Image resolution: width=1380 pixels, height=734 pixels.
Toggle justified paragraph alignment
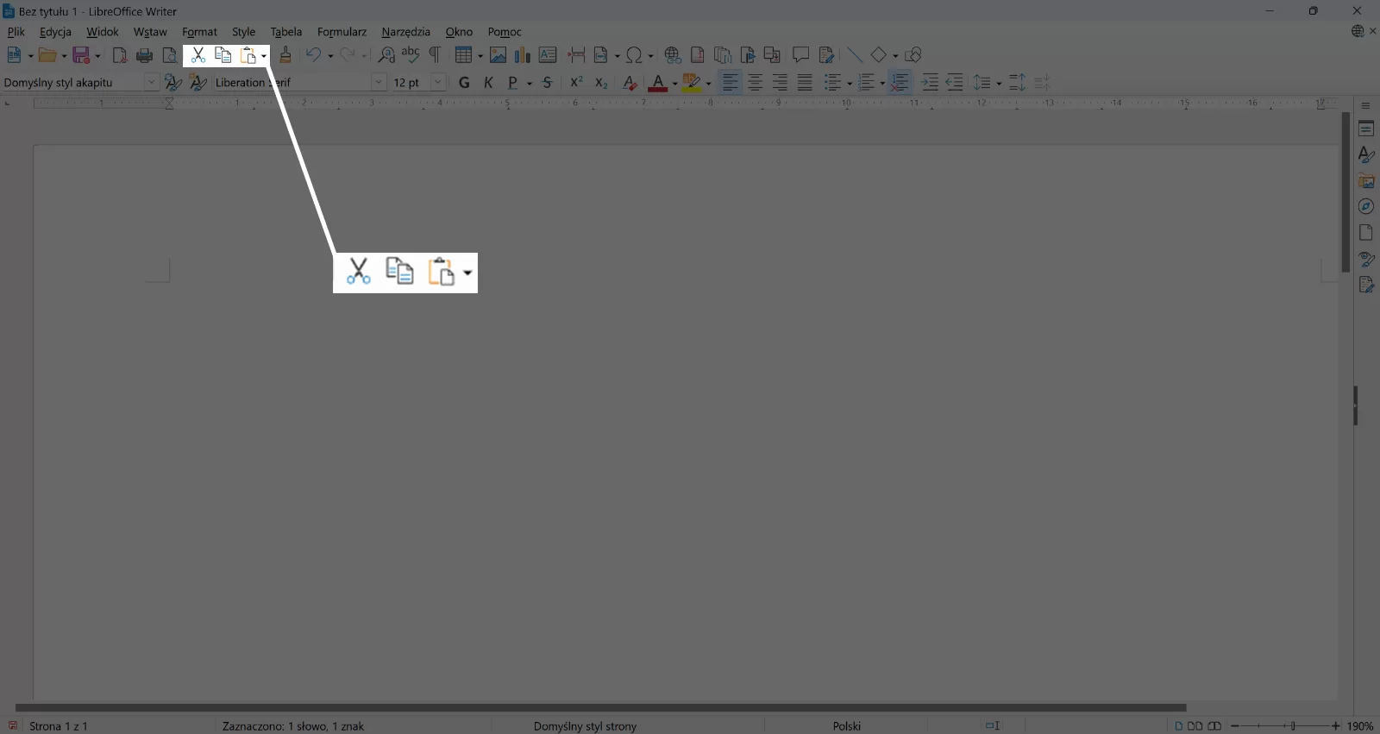[805, 83]
